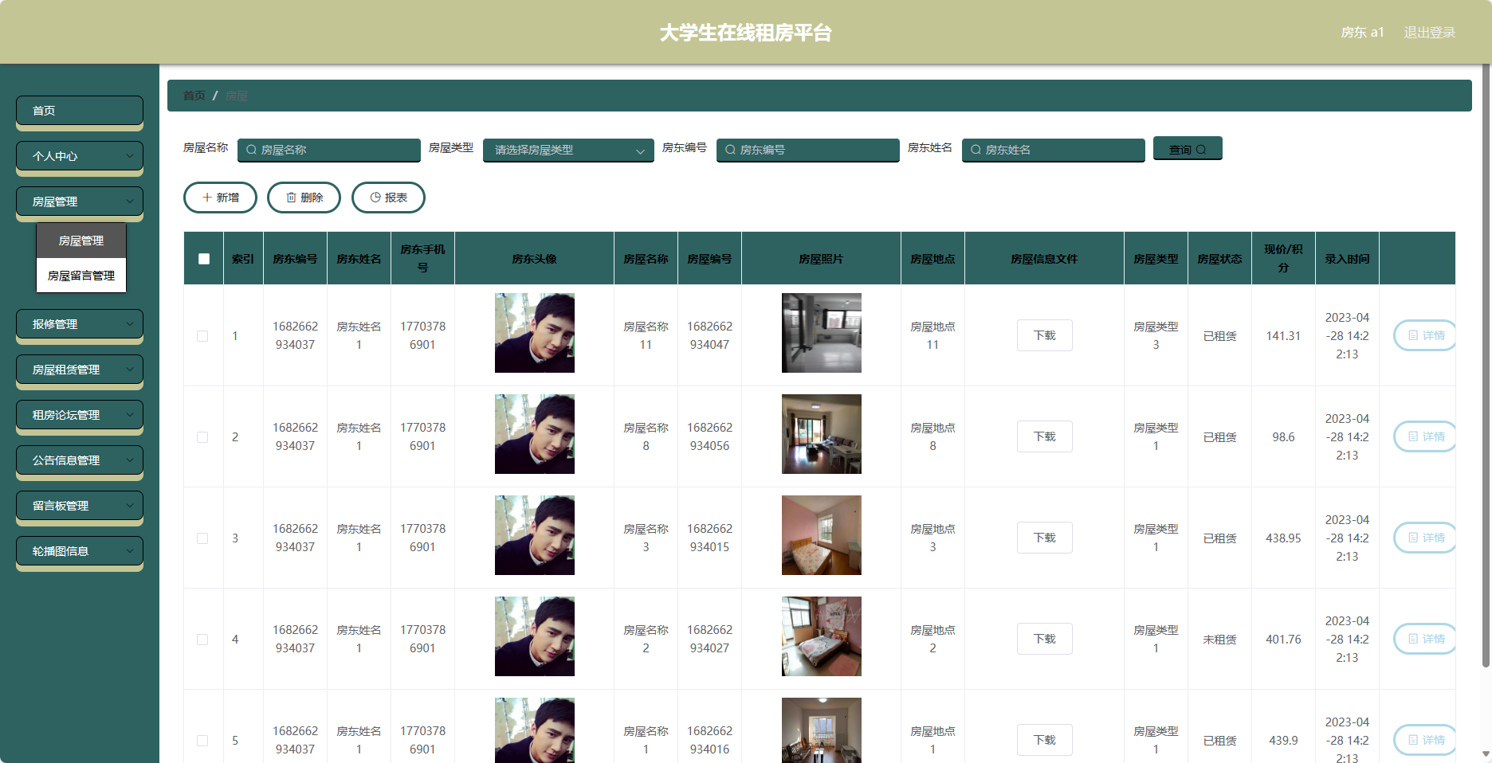Click the 退出登录 link
This screenshot has width=1492, height=763.
(1429, 33)
